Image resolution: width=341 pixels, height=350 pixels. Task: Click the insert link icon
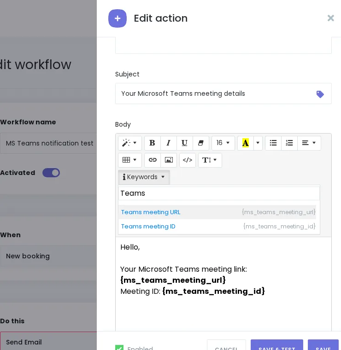tap(153, 160)
